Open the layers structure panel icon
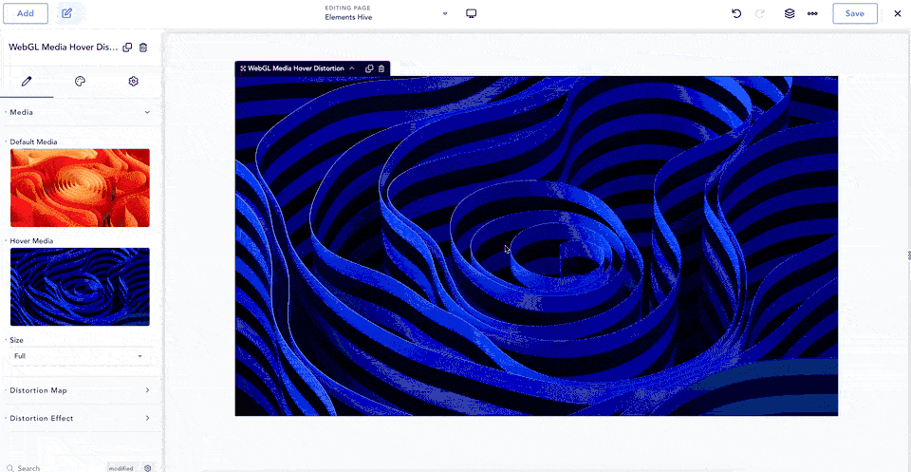This screenshot has width=911, height=472. point(789,13)
